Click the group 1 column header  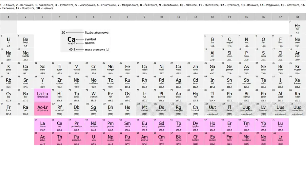(x=9, y=17)
